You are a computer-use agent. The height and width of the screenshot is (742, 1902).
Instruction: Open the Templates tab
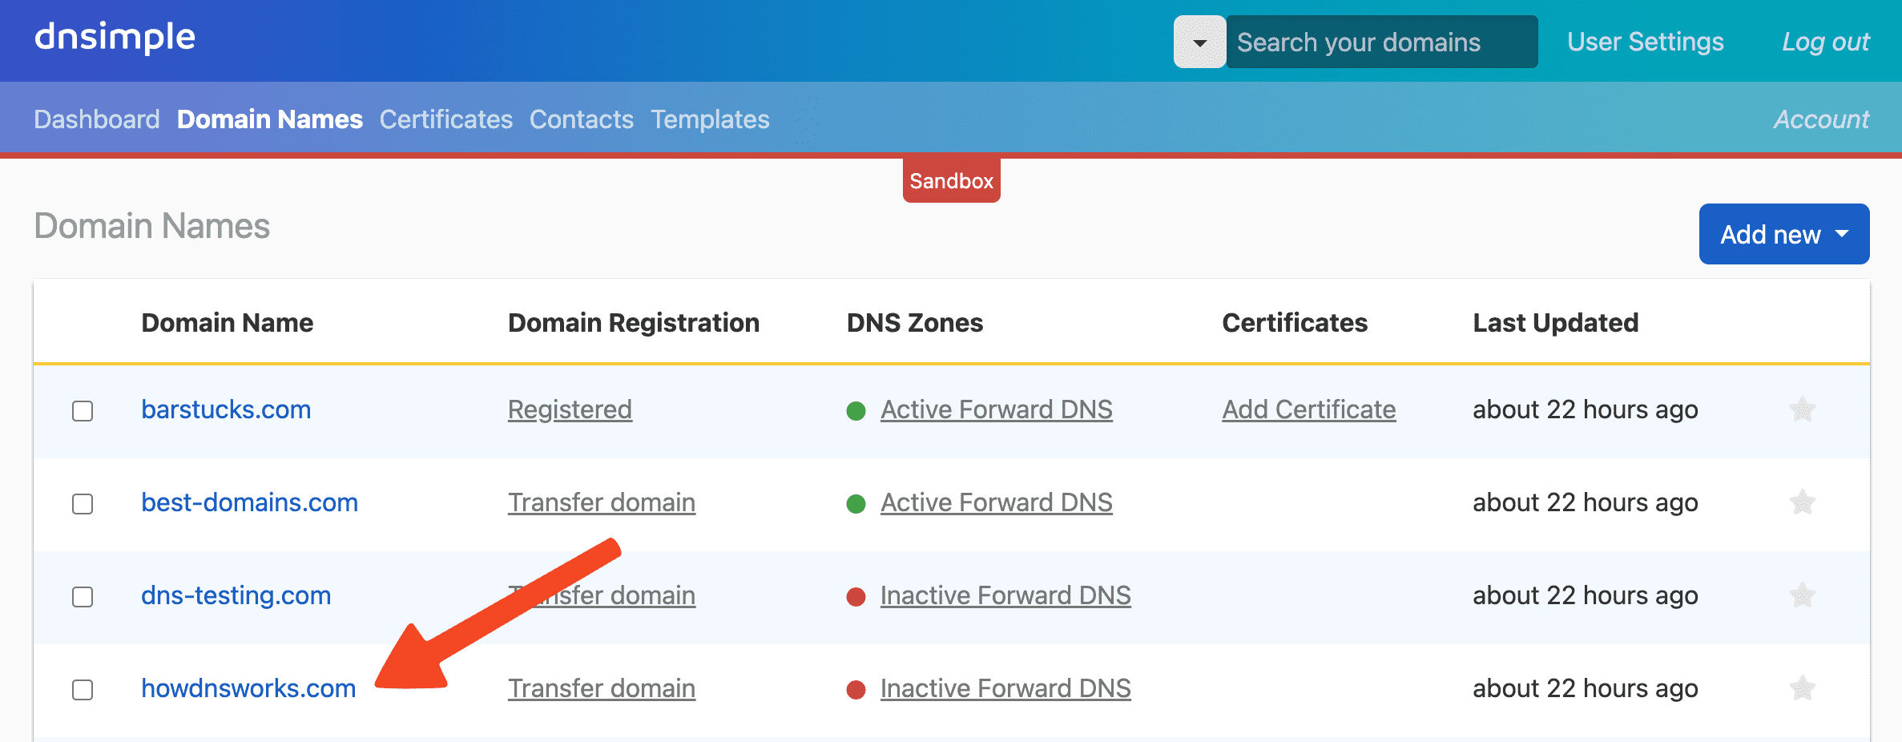tap(710, 119)
